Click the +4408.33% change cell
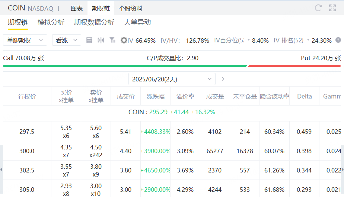Viewport: 344px width, 197px height. pos(155,132)
